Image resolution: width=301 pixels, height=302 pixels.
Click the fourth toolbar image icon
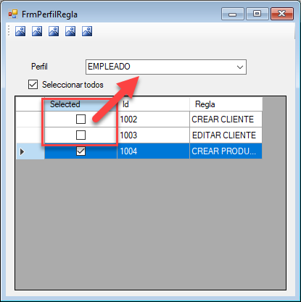[x=70, y=31]
